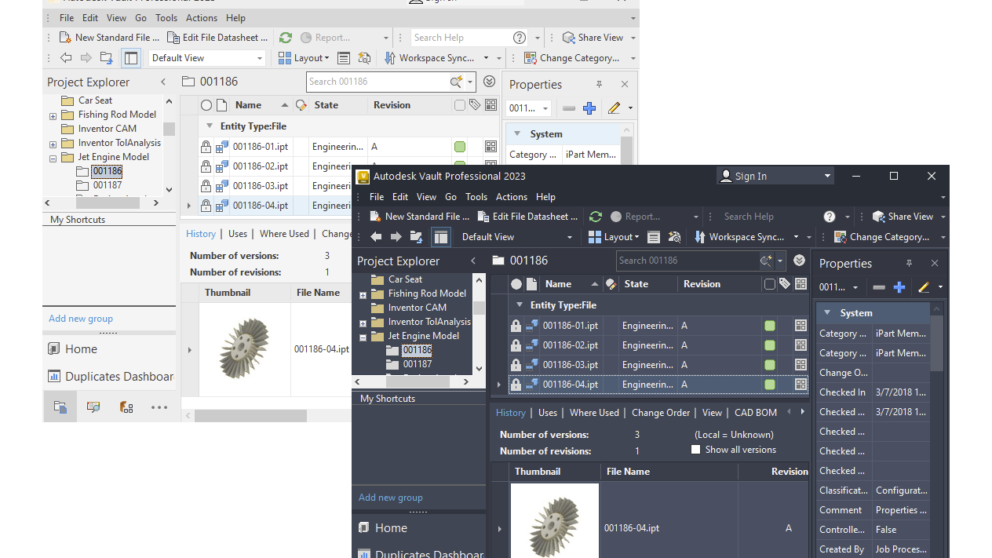This screenshot has width=992, height=558.
Task: Click Workspace Sync in dark window
Action: [x=739, y=237]
